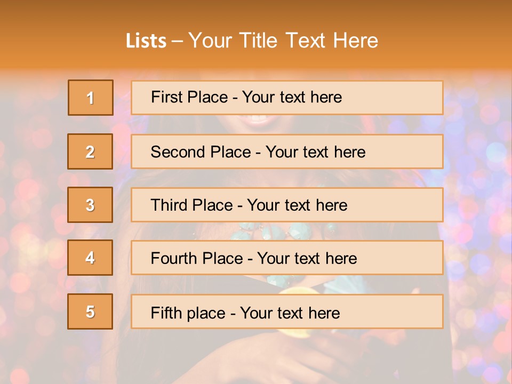This screenshot has height=384, width=512.
Task: Select the number 2 orange box
Action: click(x=90, y=151)
